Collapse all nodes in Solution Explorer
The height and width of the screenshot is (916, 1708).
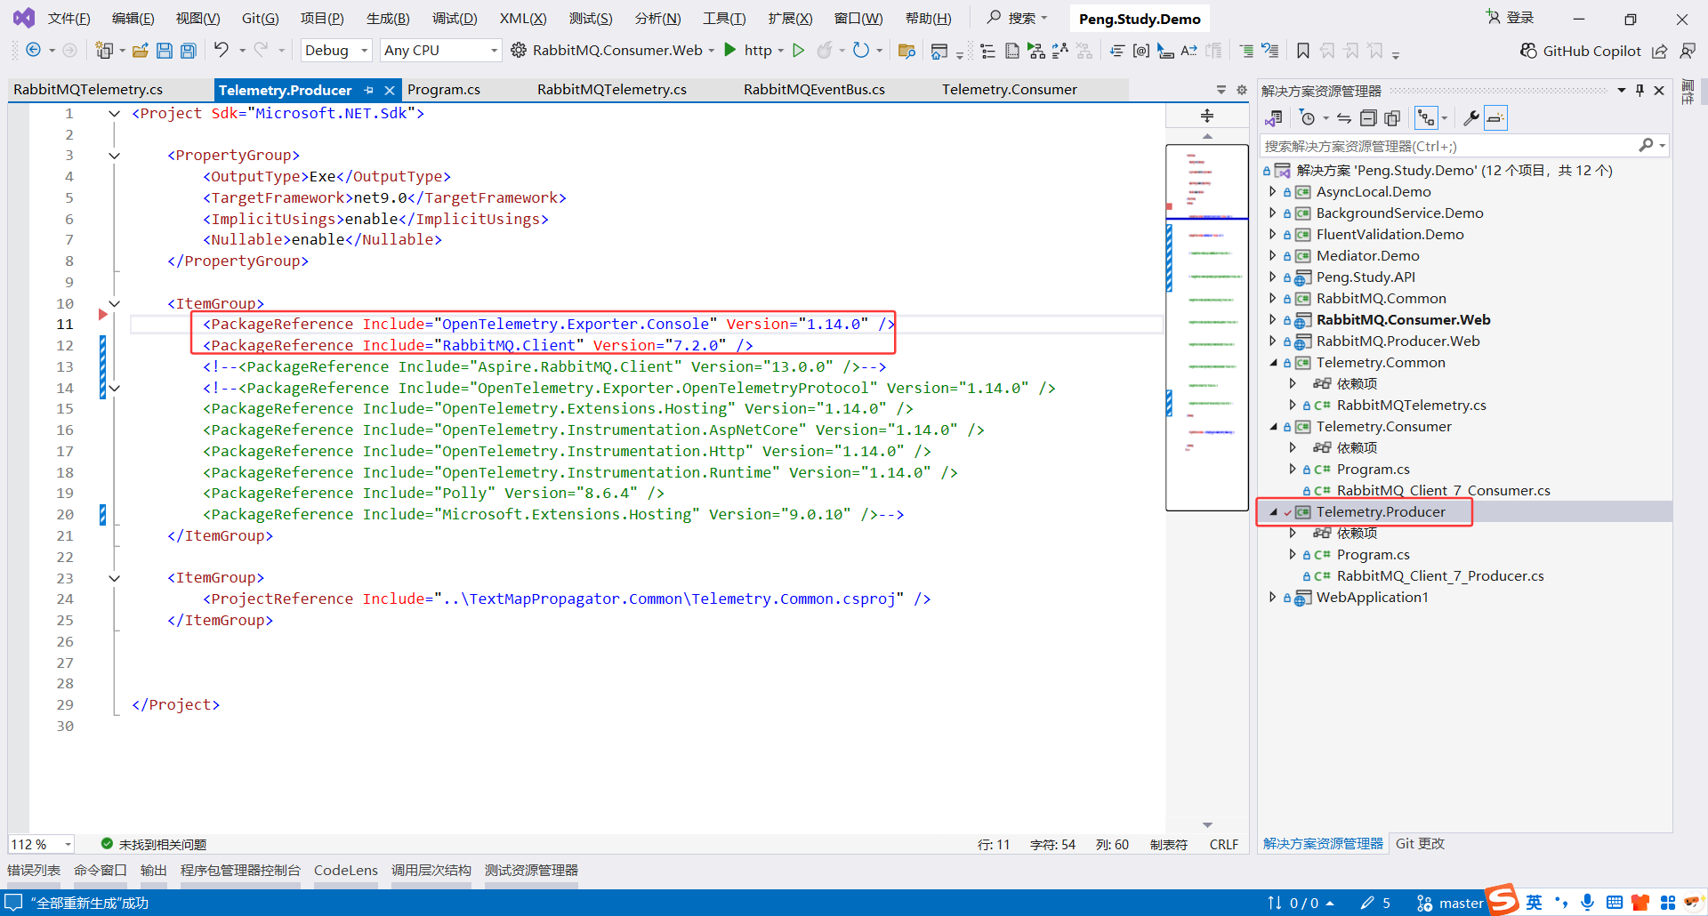[x=1368, y=118]
